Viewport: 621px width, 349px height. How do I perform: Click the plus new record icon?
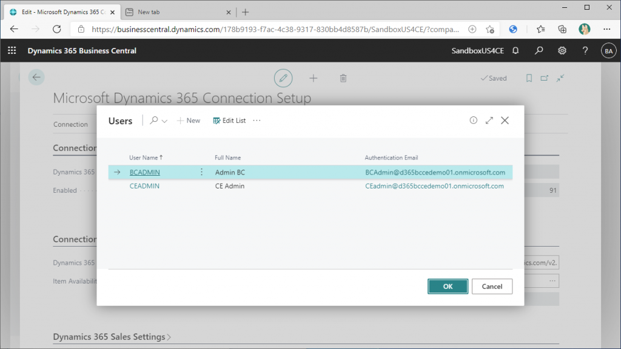(x=314, y=78)
